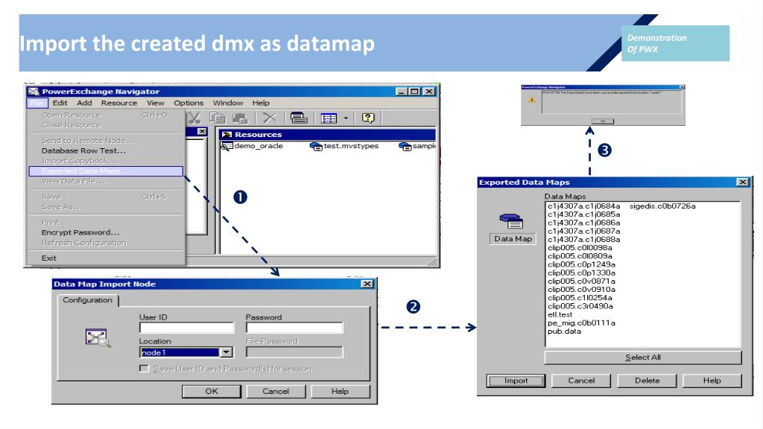Click the Paste icon in the Navigator toolbar
The width and height of the screenshot is (763, 429).
point(240,118)
